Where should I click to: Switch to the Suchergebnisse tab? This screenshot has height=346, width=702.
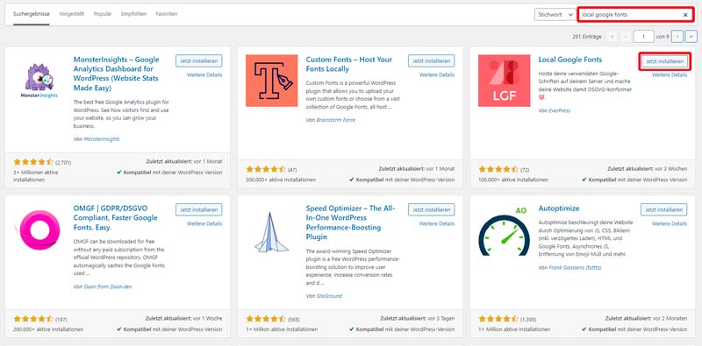(31, 14)
